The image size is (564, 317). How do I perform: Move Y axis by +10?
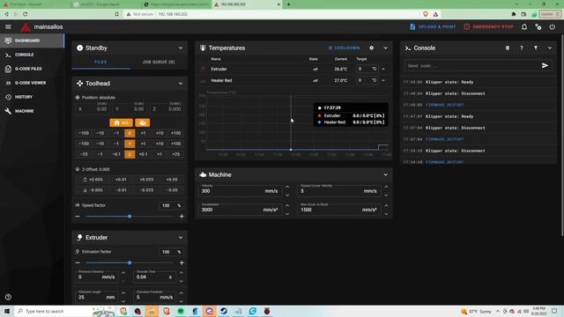point(160,144)
